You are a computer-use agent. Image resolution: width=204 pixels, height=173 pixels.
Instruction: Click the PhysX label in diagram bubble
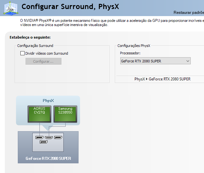point(48,101)
